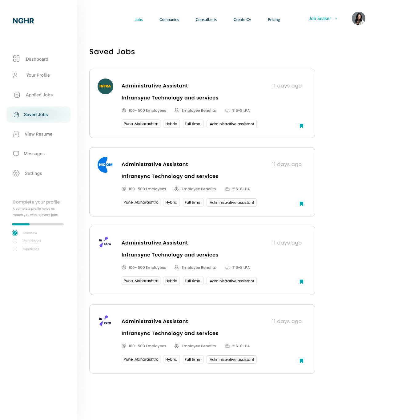Click the Saved Jobs sidebar icon
The image size is (394, 420).
click(16, 115)
